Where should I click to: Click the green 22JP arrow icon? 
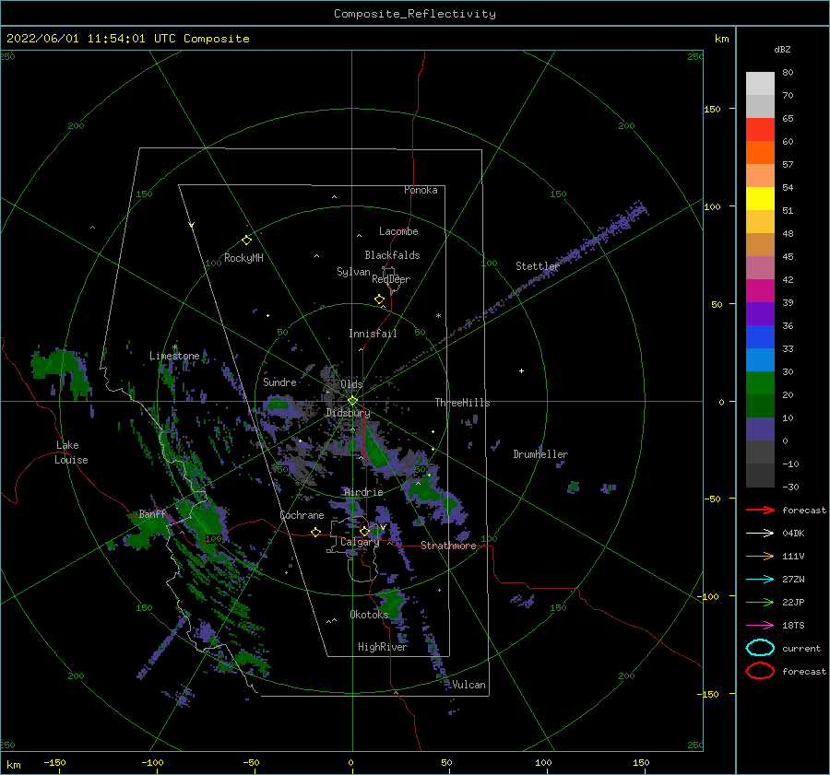point(760,602)
